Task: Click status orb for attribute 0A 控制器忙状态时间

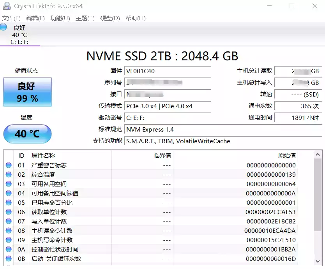Action: coord(9,249)
